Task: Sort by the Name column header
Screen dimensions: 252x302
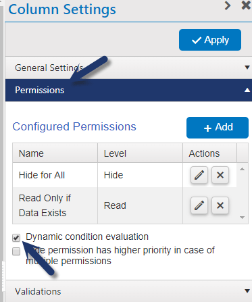Action: [x=55, y=153]
